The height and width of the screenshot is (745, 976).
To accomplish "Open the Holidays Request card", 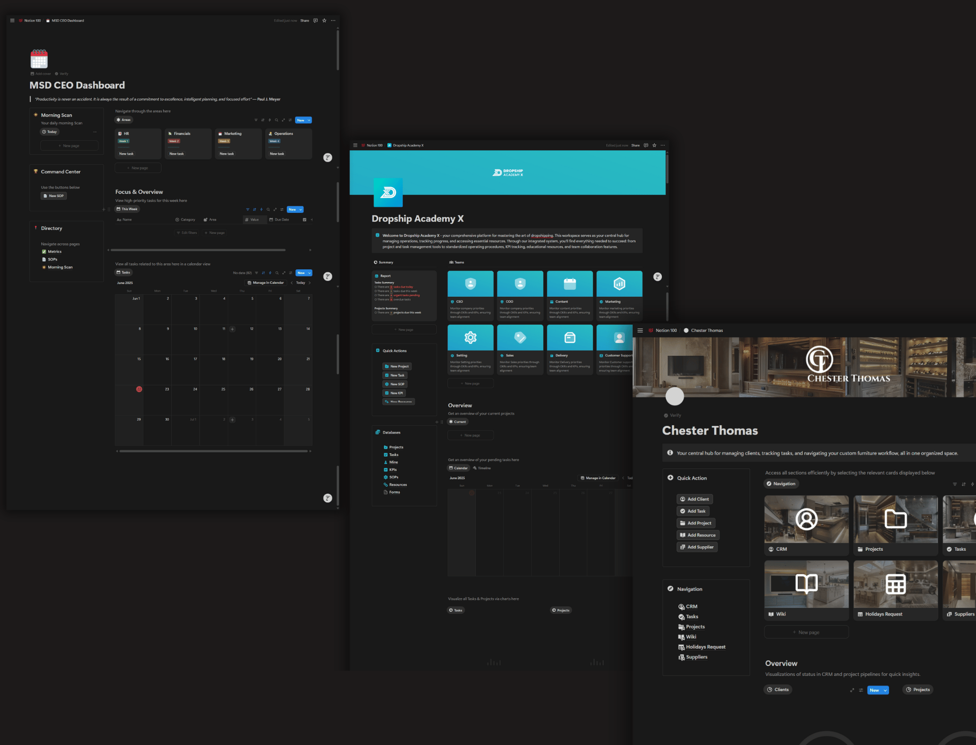I will pos(896,590).
